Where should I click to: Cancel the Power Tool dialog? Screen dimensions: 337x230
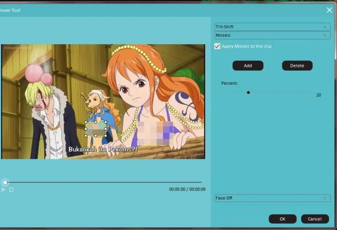(315, 218)
